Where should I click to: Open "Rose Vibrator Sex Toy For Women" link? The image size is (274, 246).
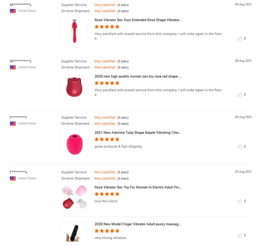tap(138, 187)
